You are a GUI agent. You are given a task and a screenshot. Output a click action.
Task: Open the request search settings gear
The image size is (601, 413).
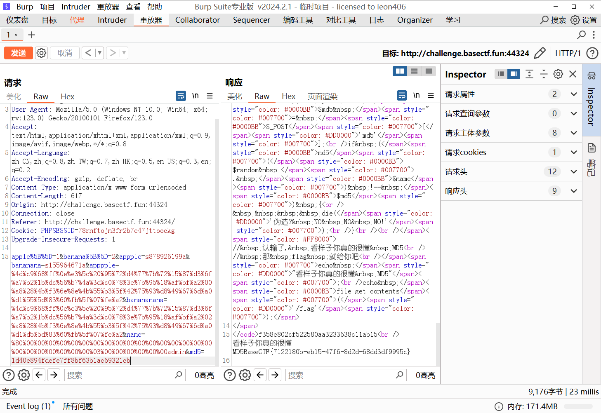click(x=24, y=375)
